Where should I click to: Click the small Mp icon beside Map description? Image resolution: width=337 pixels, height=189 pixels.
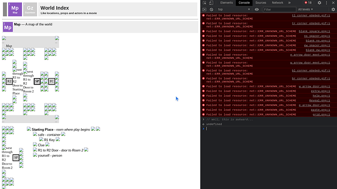point(8,27)
